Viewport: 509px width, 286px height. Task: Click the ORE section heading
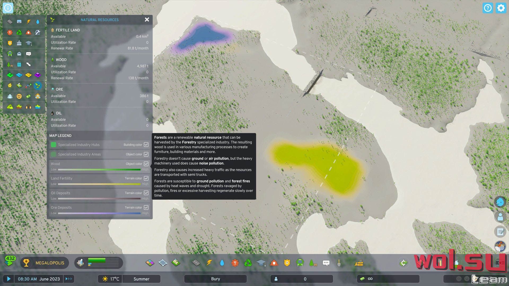click(59, 90)
